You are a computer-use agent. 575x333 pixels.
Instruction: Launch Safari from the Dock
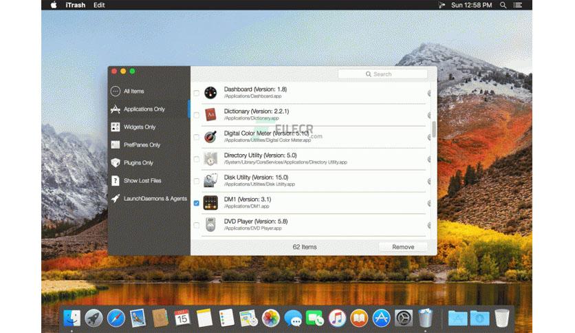[x=116, y=318]
